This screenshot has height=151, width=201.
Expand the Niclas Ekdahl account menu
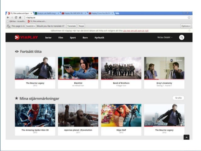pyautogui.click(x=165, y=37)
